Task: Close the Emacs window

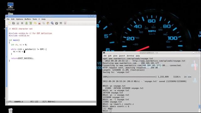Action: 95,16
